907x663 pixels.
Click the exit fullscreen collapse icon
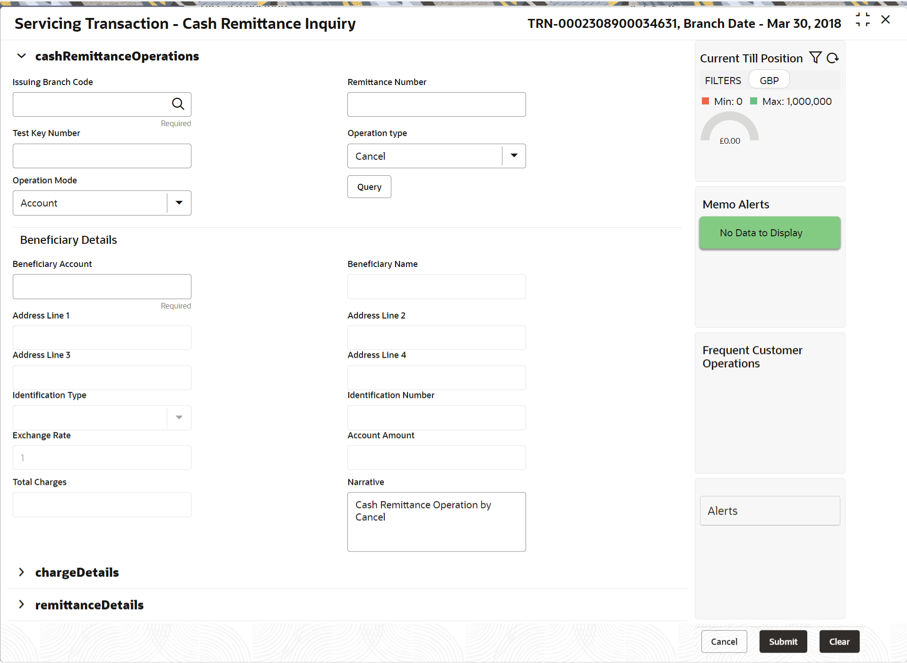[863, 20]
